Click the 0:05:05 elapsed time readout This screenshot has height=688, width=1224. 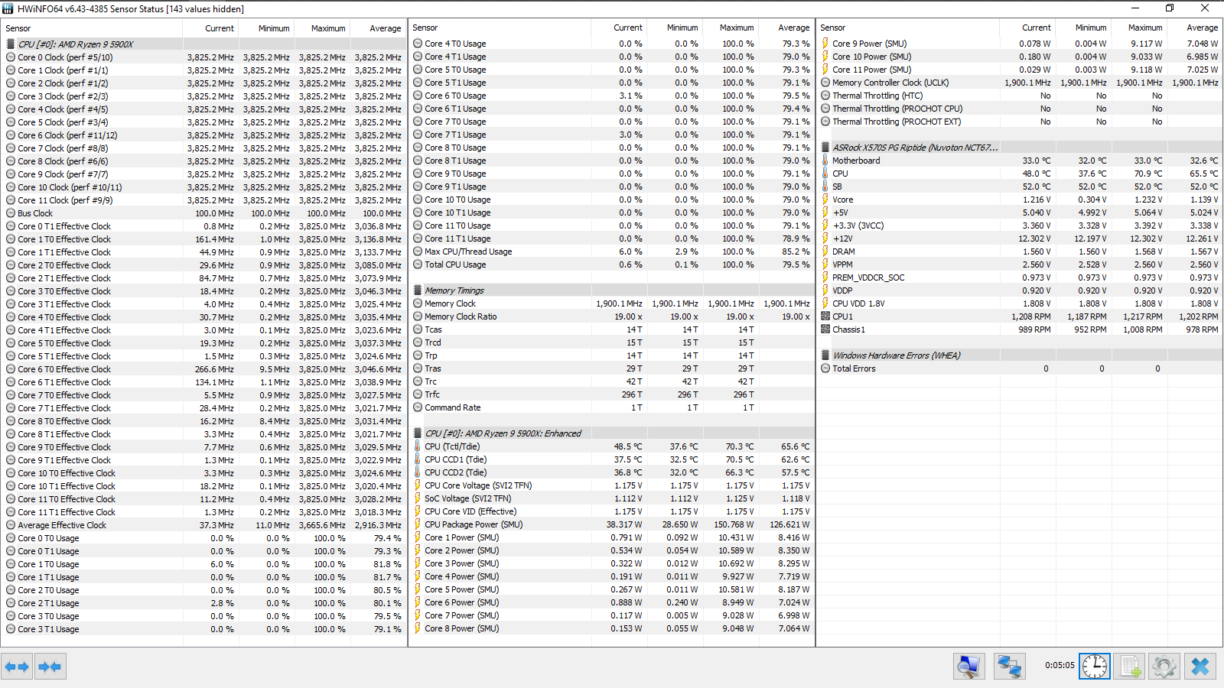tap(1060, 665)
